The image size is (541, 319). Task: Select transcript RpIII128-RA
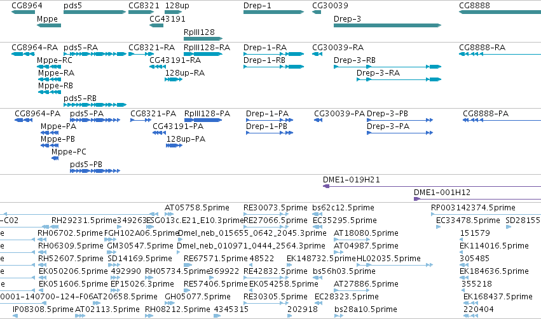pos(203,54)
